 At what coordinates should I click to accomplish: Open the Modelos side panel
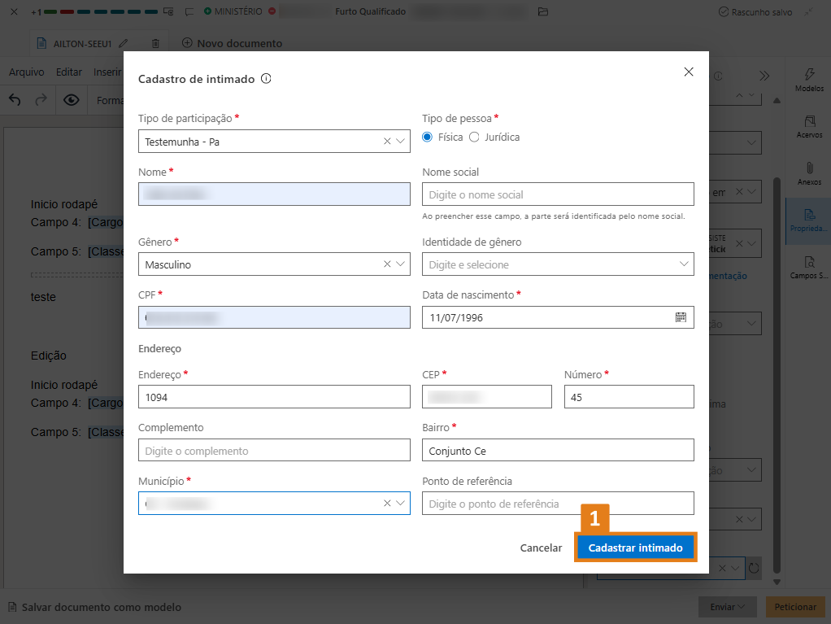pos(809,80)
